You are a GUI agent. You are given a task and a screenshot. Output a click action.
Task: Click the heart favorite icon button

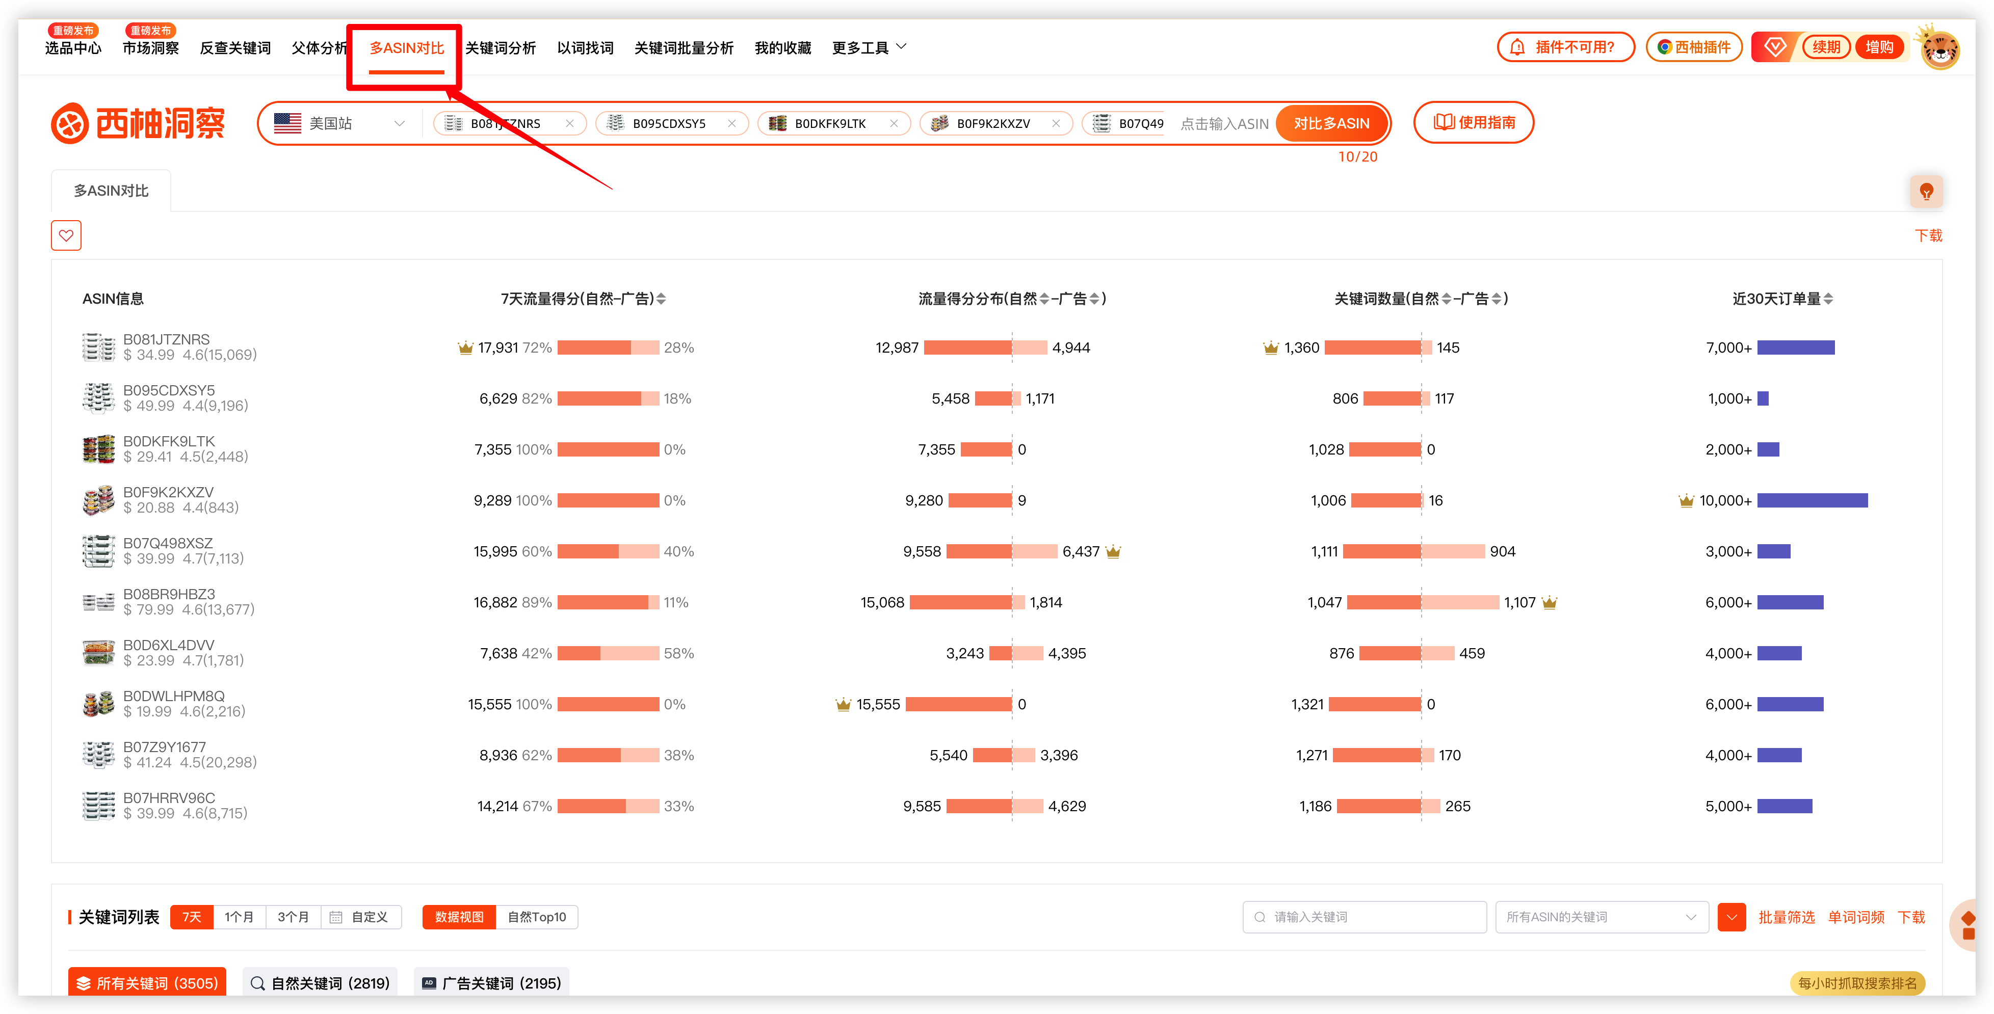click(66, 235)
